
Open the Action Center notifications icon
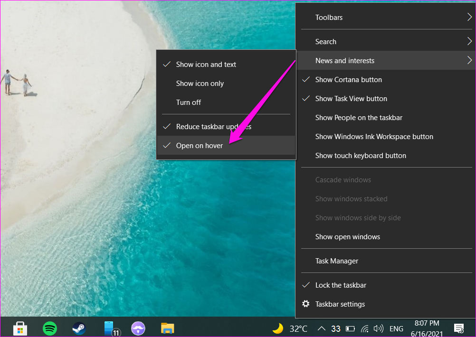click(458, 328)
